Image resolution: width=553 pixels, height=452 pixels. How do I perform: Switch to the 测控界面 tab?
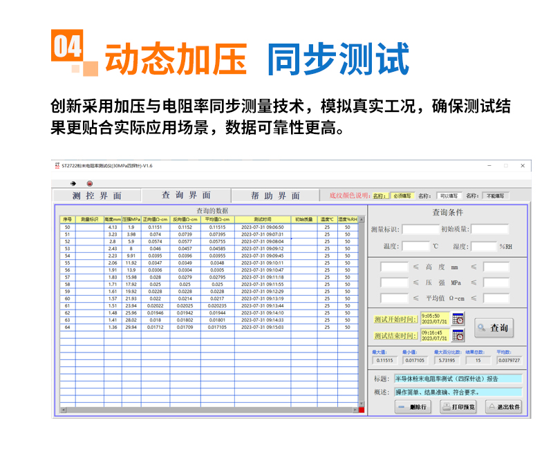coord(97,196)
